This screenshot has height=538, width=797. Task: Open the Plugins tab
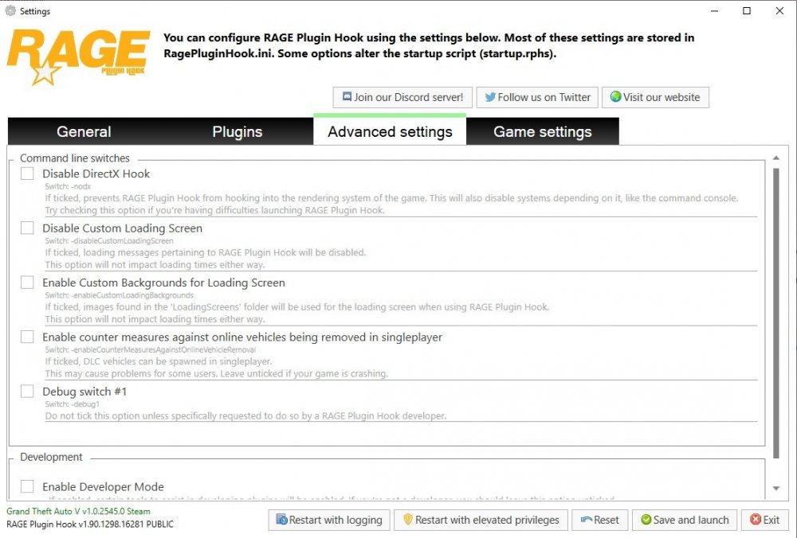coord(237,132)
